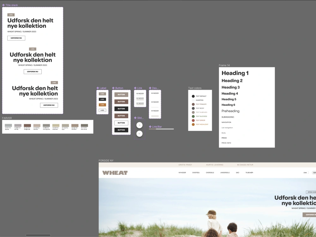Click the Label component diamond icon
Screen dimensions: 316x237
pyautogui.click(x=98, y=88)
